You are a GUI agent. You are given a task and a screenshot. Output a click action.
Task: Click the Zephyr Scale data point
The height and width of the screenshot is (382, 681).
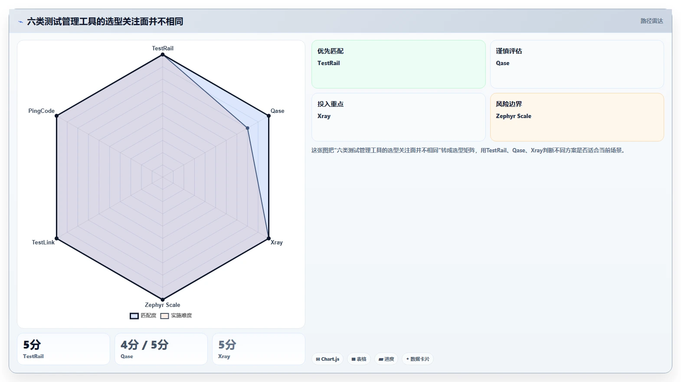(x=163, y=300)
